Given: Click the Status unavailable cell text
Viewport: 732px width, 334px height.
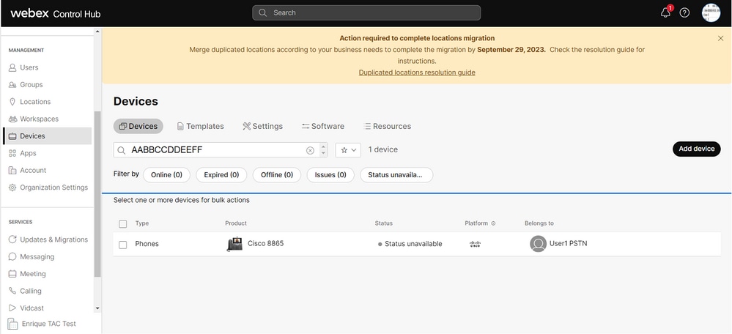Looking at the screenshot, I should pos(413,244).
